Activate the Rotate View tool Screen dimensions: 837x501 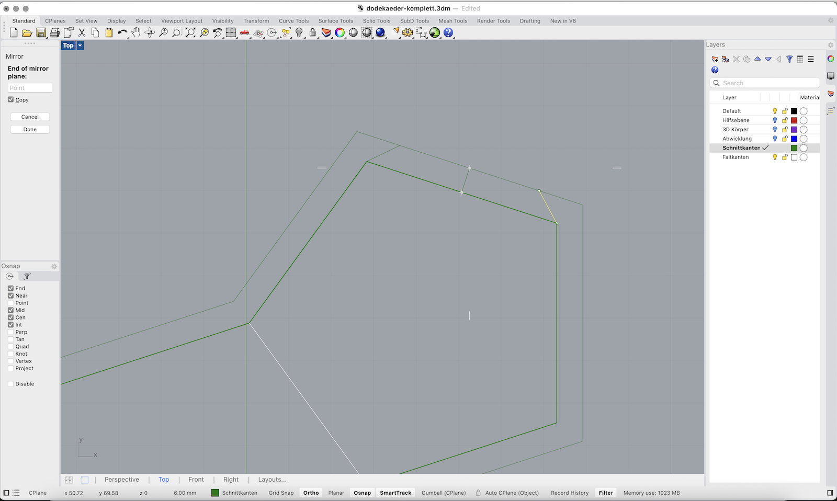[x=150, y=32]
